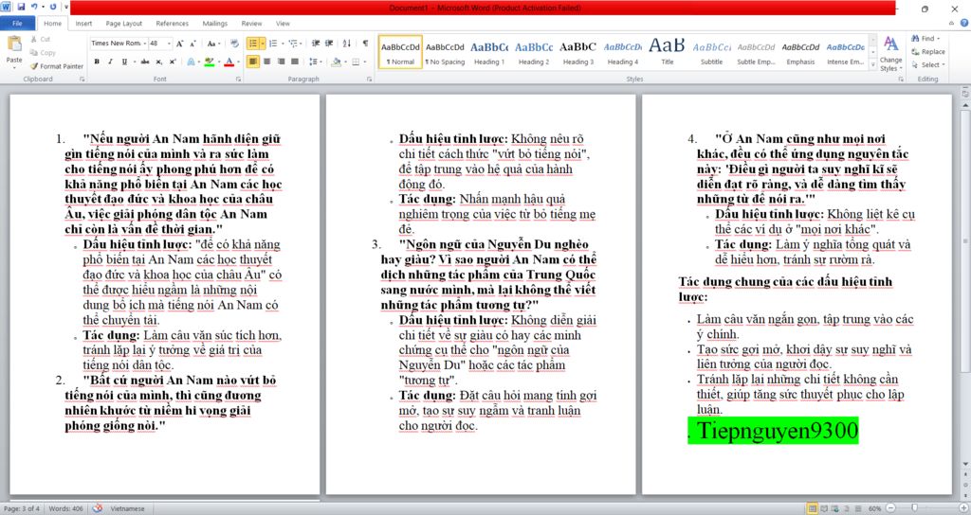Toggle Italic formatting
The image size is (971, 515).
pyautogui.click(x=111, y=62)
